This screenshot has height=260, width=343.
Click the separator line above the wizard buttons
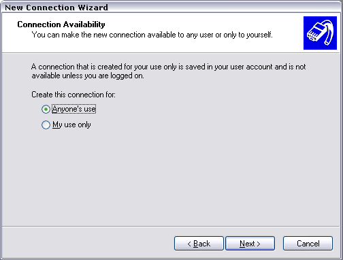[171, 226]
